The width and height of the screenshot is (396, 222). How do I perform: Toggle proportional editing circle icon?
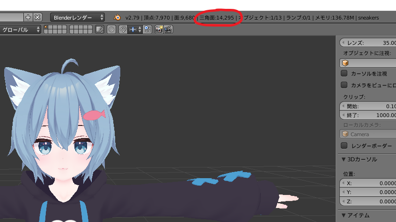tap(111, 30)
